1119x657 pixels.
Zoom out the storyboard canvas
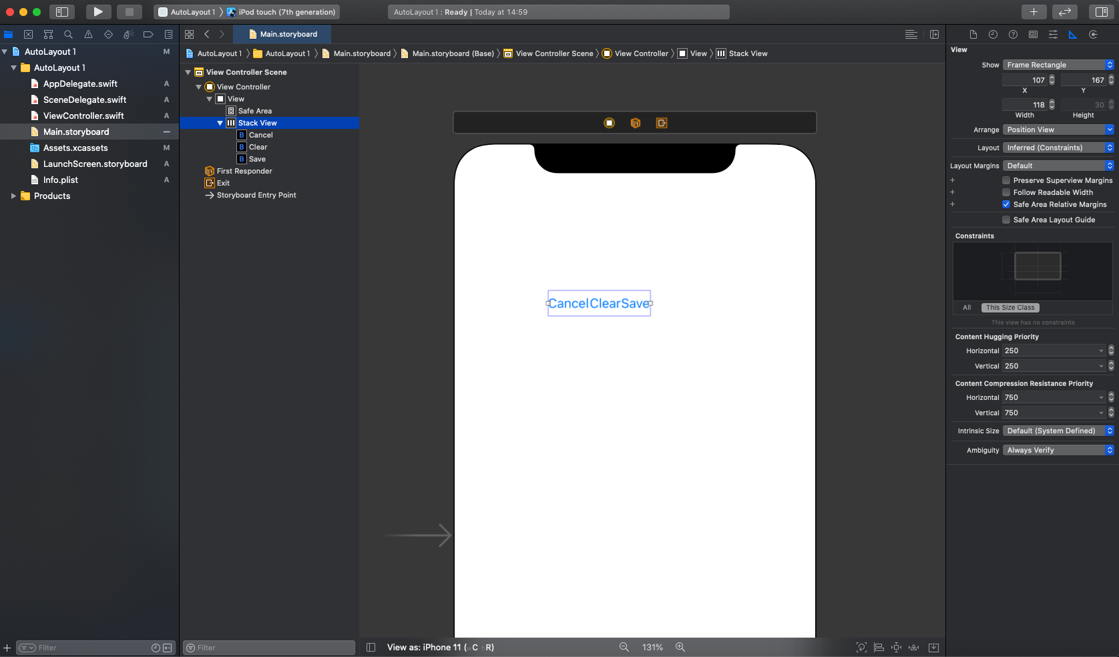pyautogui.click(x=624, y=647)
